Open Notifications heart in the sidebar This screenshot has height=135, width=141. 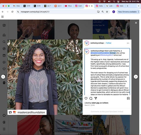[x=4, y=69]
